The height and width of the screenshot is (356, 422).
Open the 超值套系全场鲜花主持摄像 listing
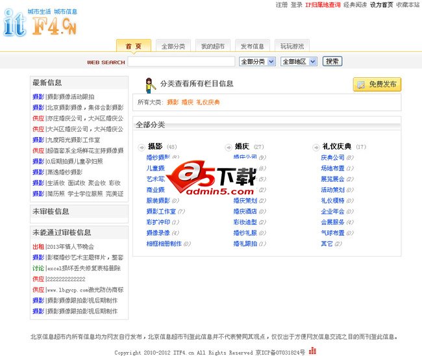[85, 151]
